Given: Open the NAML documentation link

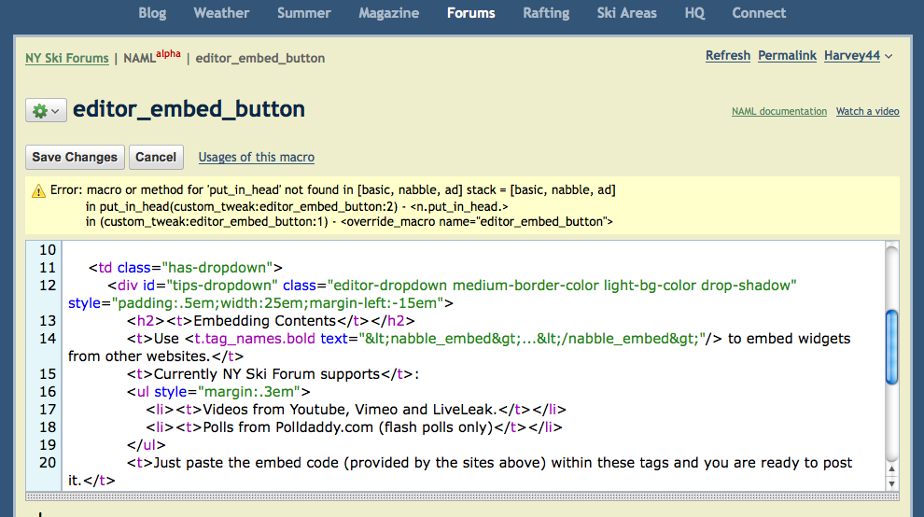Looking at the screenshot, I should [x=778, y=111].
